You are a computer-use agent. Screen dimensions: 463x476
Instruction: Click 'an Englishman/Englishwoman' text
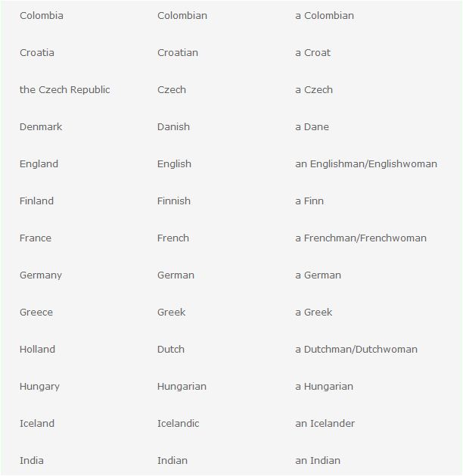pyautogui.click(x=366, y=164)
